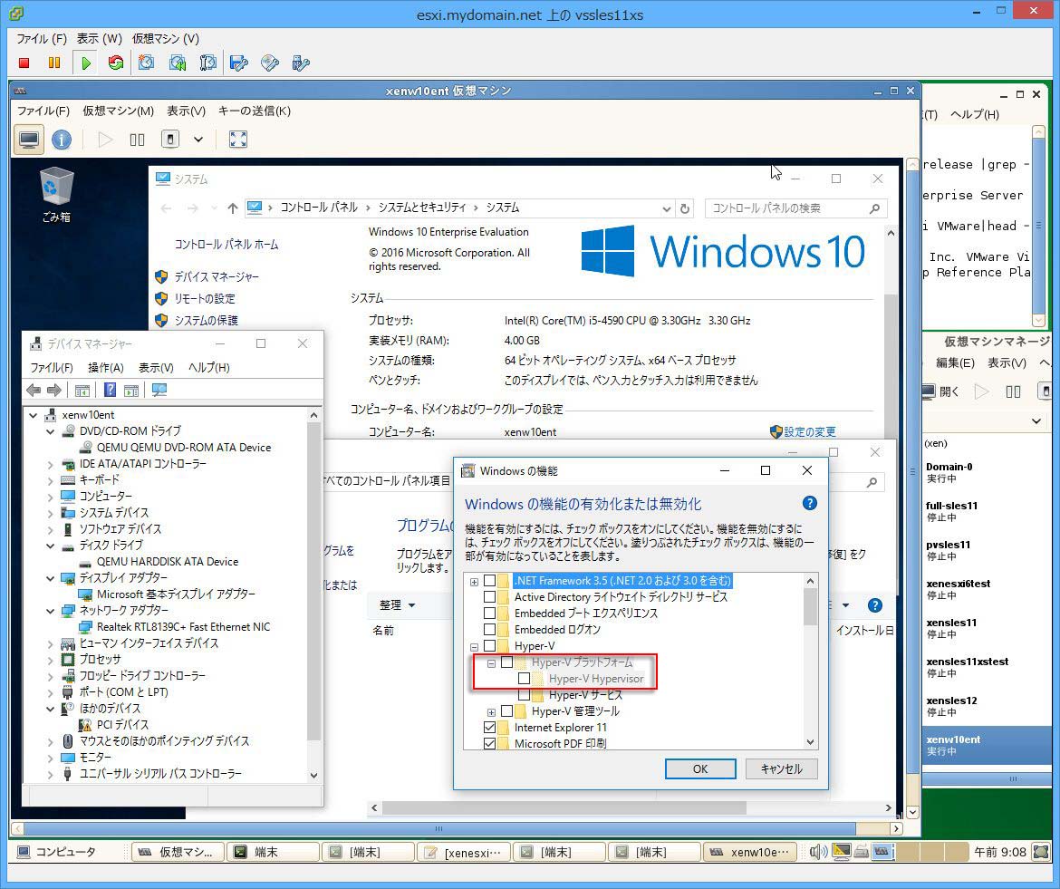This screenshot has width=1060, height=889.
Task: Click the コントロール パネルの検索 search field
Action: pos(795,208)
